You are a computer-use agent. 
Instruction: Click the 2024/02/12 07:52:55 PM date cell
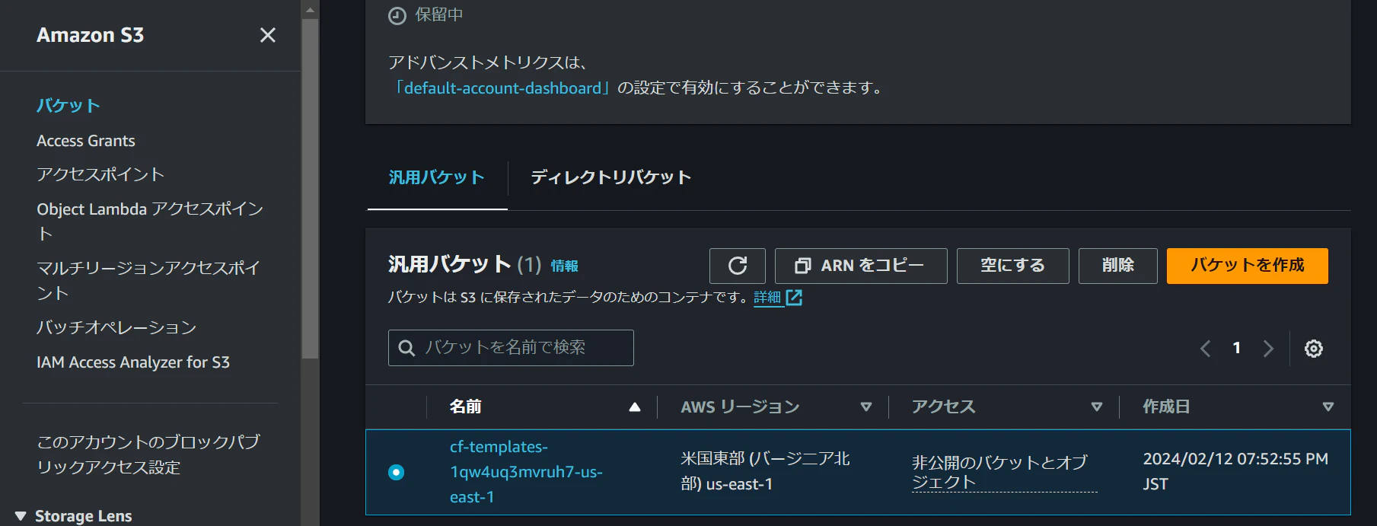[x=1235, y=472]
